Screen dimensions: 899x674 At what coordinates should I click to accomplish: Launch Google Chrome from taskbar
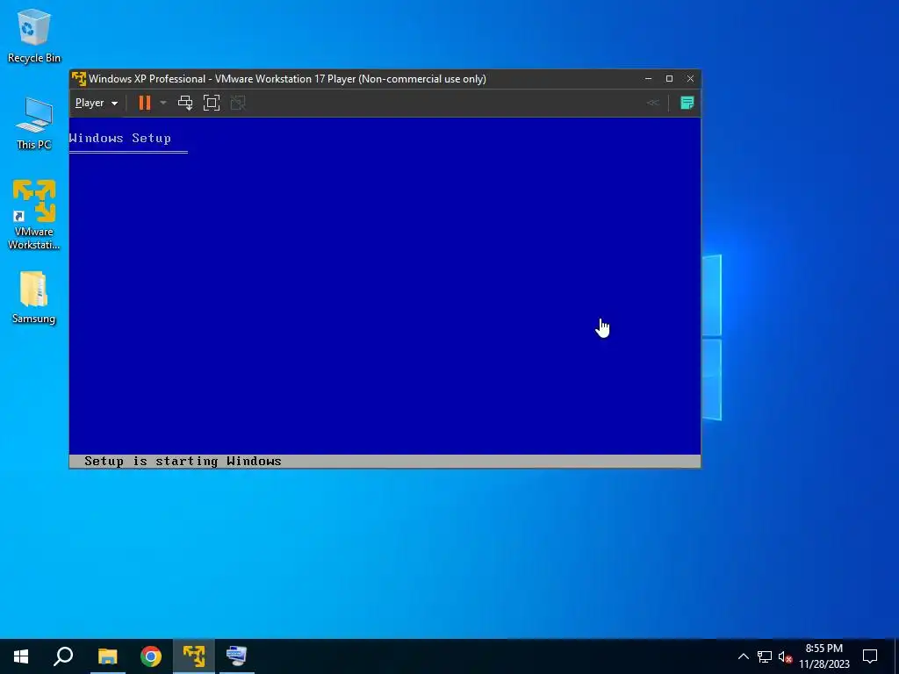click(x=151, y=656)
